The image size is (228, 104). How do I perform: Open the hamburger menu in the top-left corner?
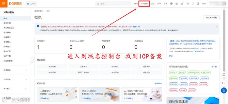pos(4,4)
